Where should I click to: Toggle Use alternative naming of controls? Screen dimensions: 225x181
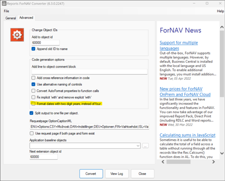click(33, 84)
